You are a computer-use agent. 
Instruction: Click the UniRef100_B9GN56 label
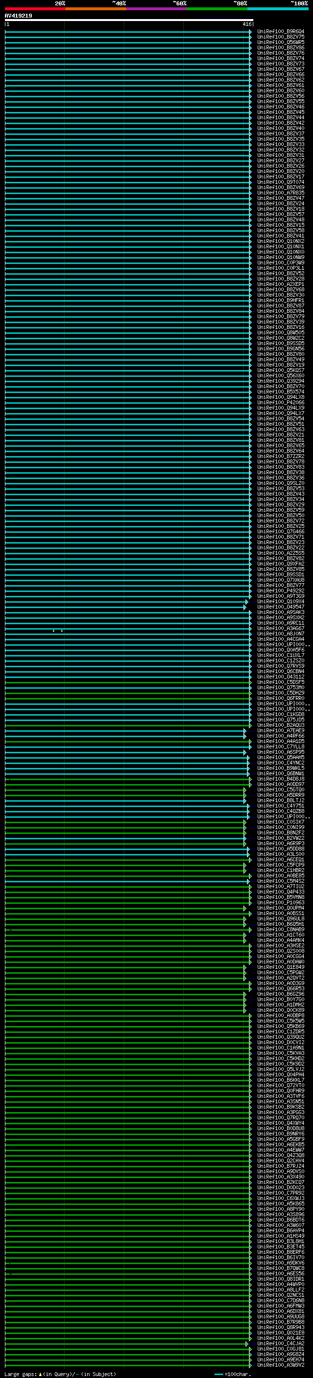pos(281,349)
